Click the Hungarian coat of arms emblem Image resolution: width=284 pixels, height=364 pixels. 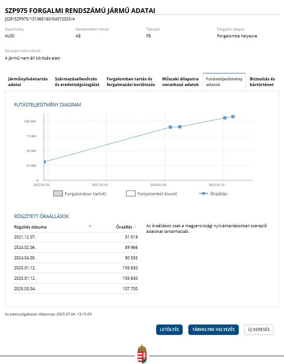[x=142, y=354]
